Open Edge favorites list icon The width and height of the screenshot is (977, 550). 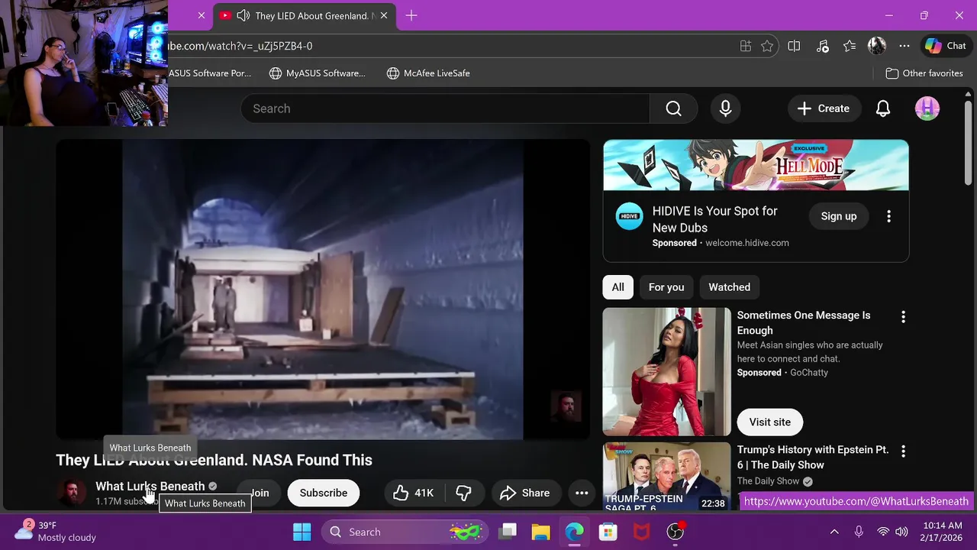850,46
